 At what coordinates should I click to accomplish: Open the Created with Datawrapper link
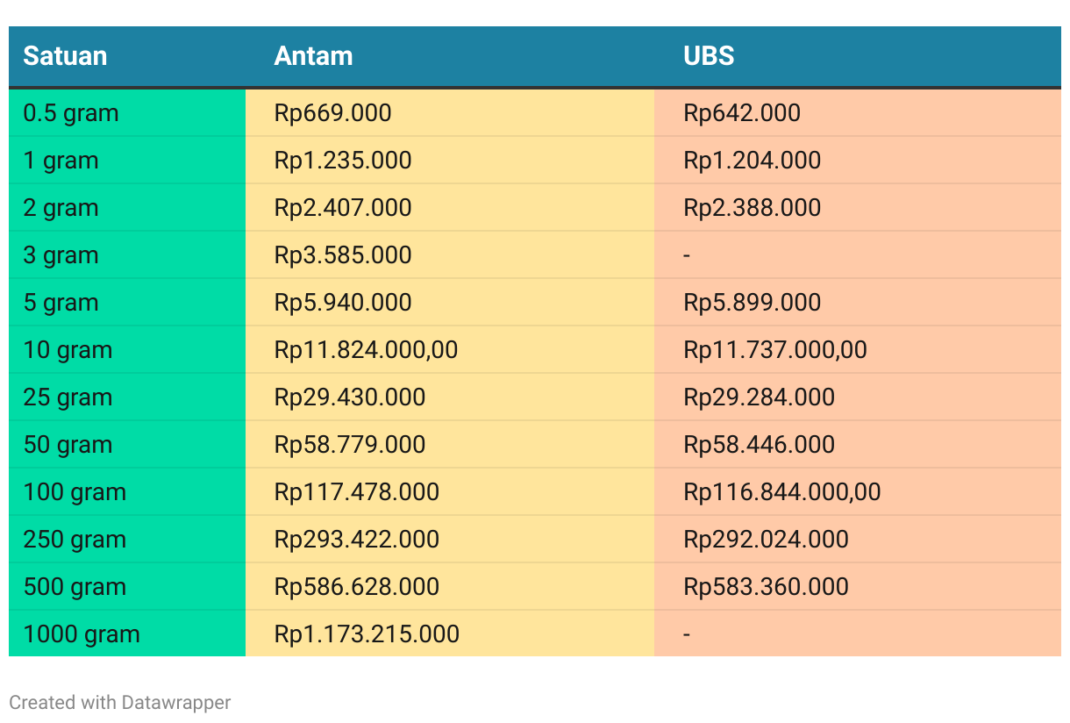point(120,702)
